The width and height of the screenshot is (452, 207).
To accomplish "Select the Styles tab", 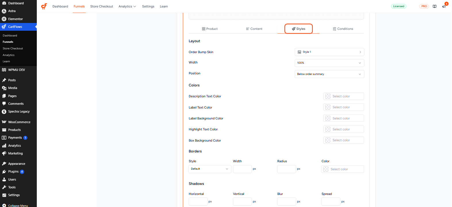I will (298, 29).
